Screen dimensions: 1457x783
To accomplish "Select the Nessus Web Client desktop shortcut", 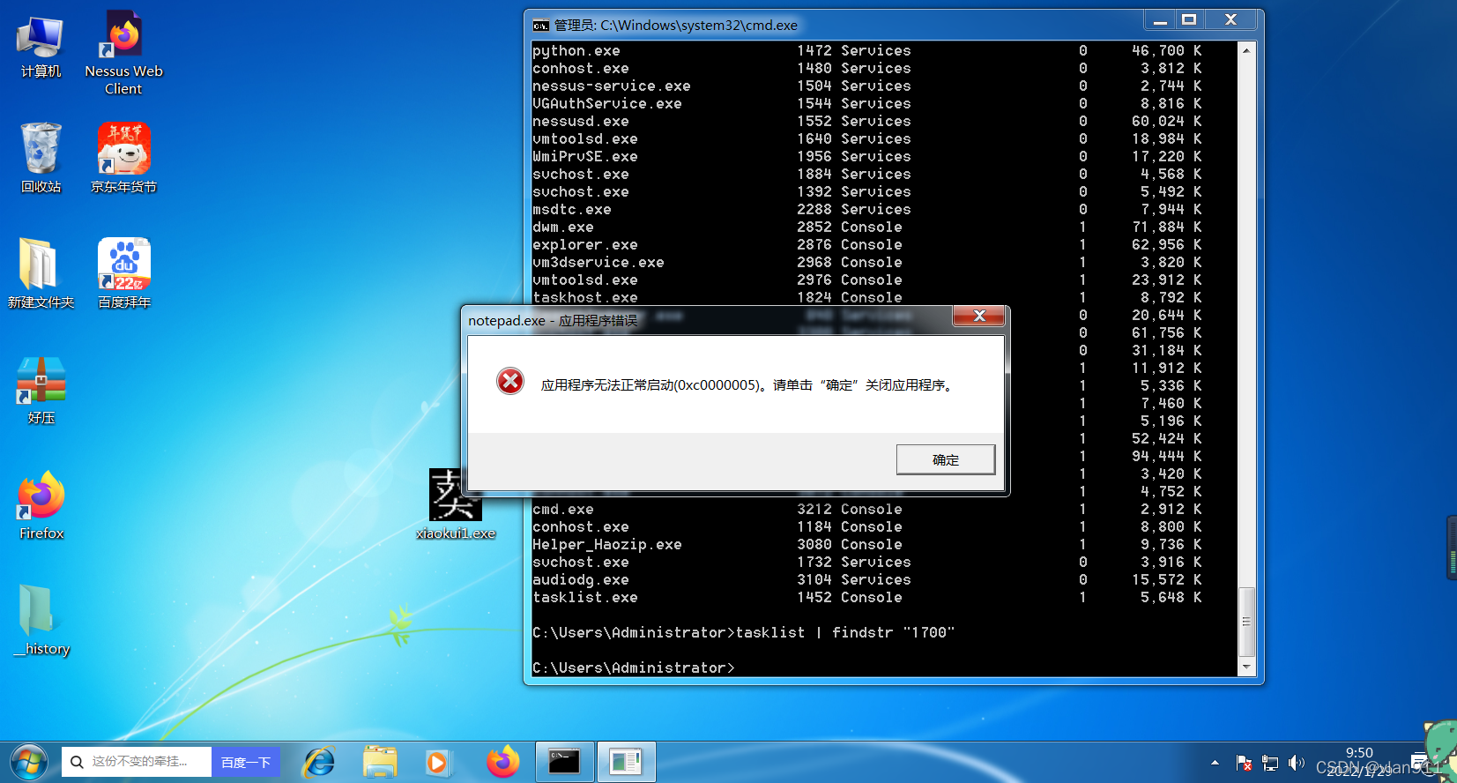I will (x=123, y=53).
